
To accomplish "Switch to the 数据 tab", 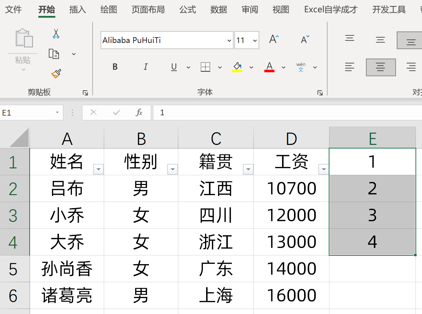I will pyautogui.click(x=218, y=10).
